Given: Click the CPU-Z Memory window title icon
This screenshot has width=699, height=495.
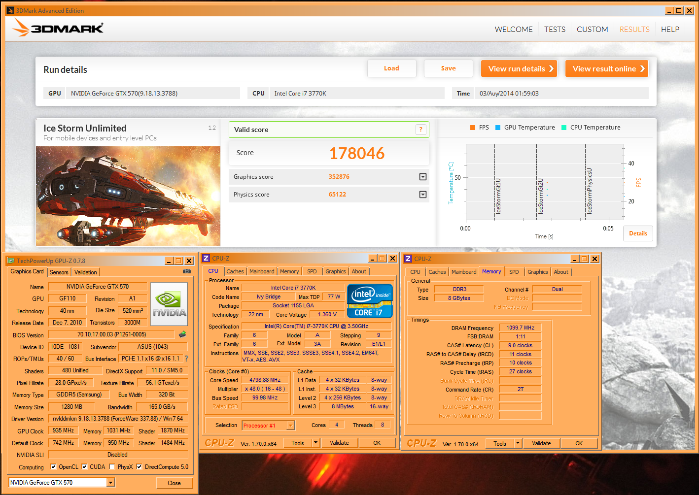Looking at the screenshot, I should (x=408, y=259).
